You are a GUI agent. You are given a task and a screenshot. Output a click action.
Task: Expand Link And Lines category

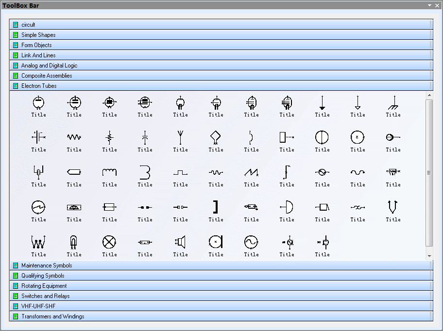coord(221,55)
